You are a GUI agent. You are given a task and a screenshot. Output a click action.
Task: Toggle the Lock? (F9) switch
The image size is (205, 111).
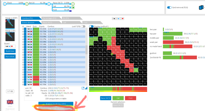tap(83, 26)
